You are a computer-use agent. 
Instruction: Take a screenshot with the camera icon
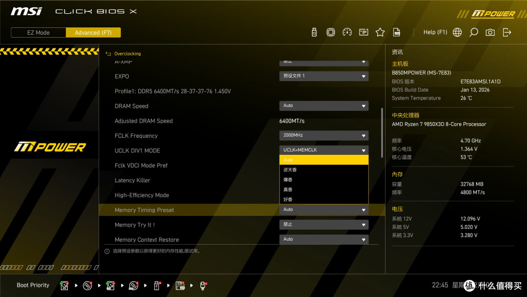490,32
